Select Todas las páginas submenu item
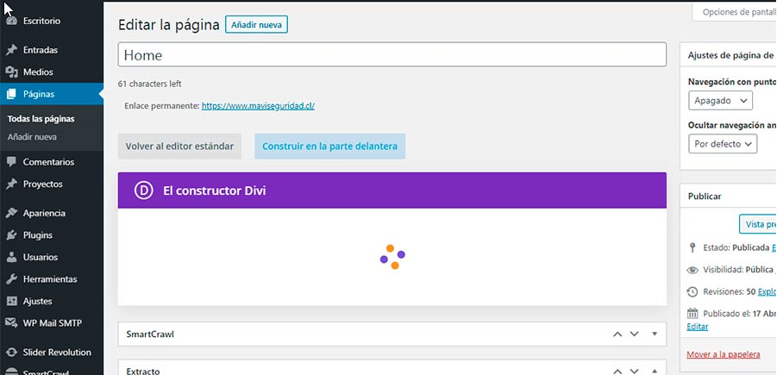 pos(41,119)
